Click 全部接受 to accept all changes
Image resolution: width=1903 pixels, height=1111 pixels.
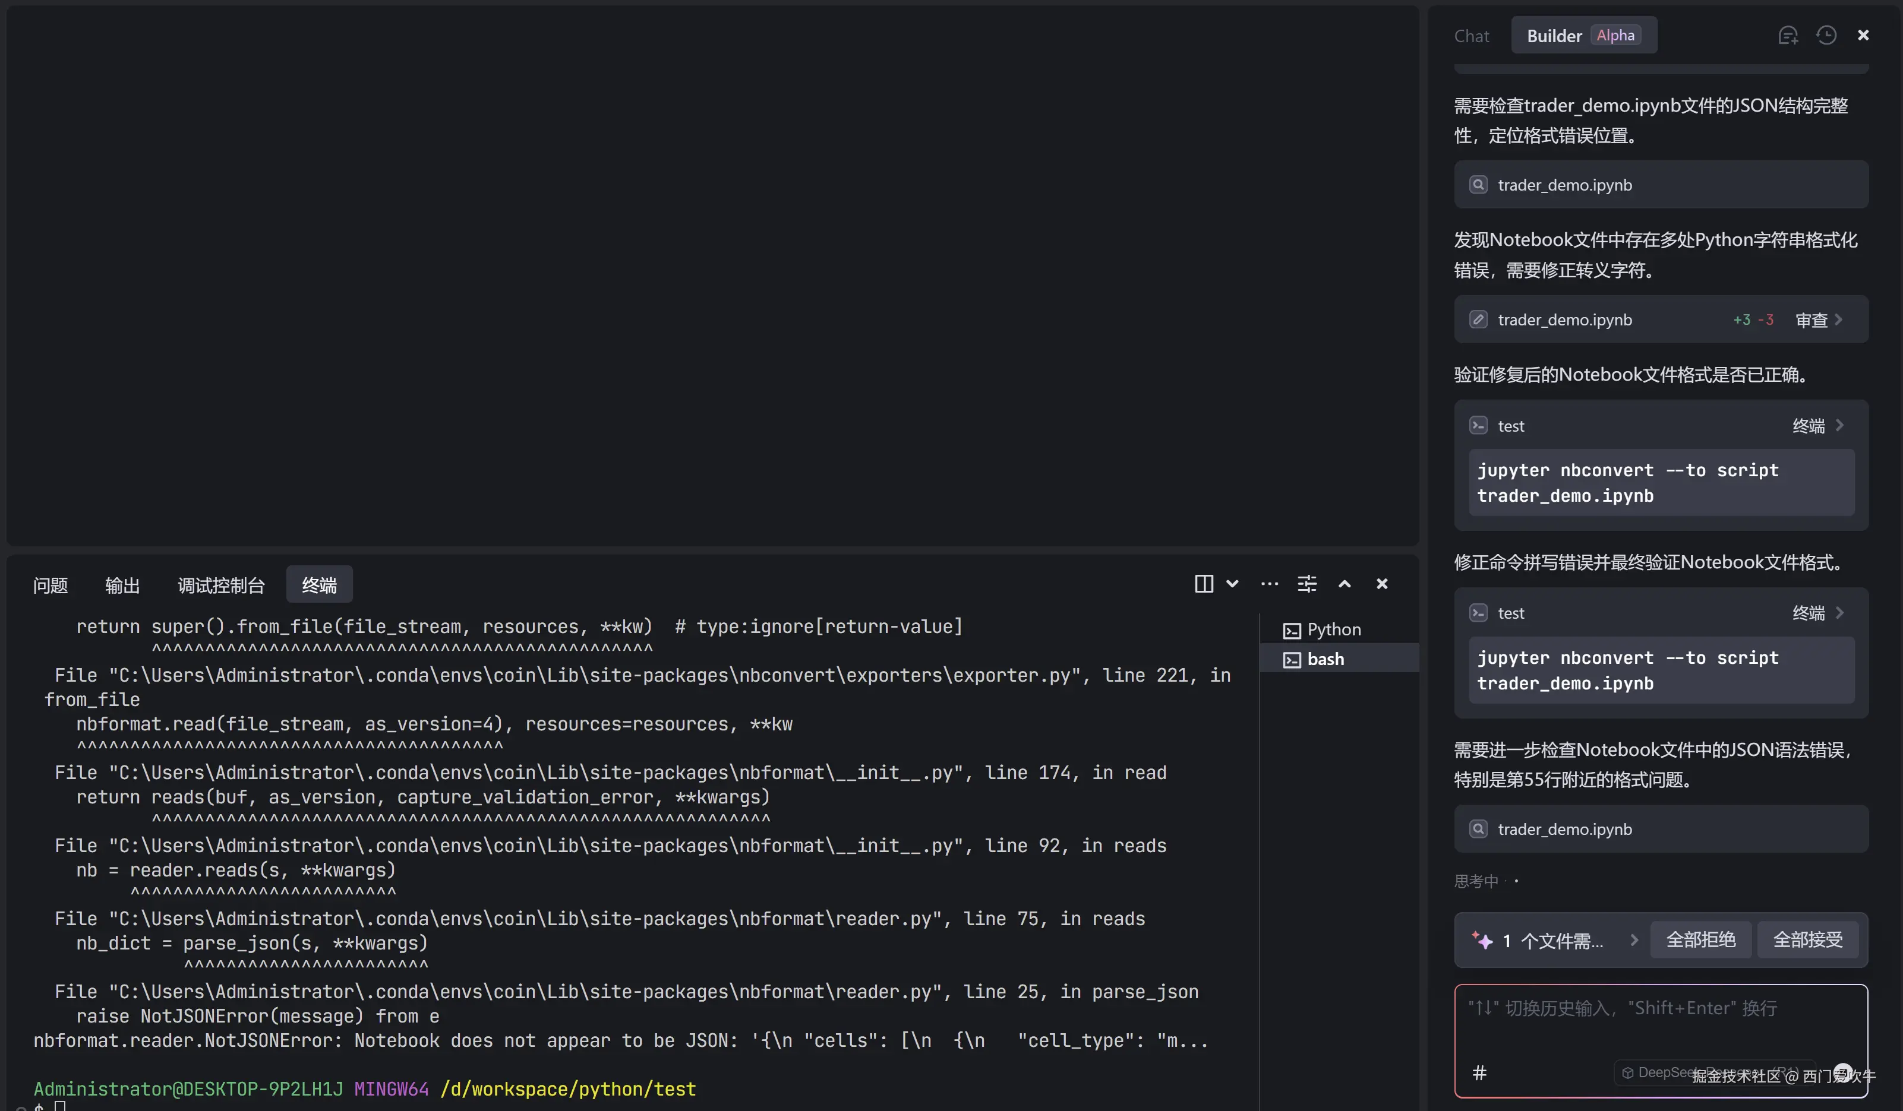[x=1807, y=941]
